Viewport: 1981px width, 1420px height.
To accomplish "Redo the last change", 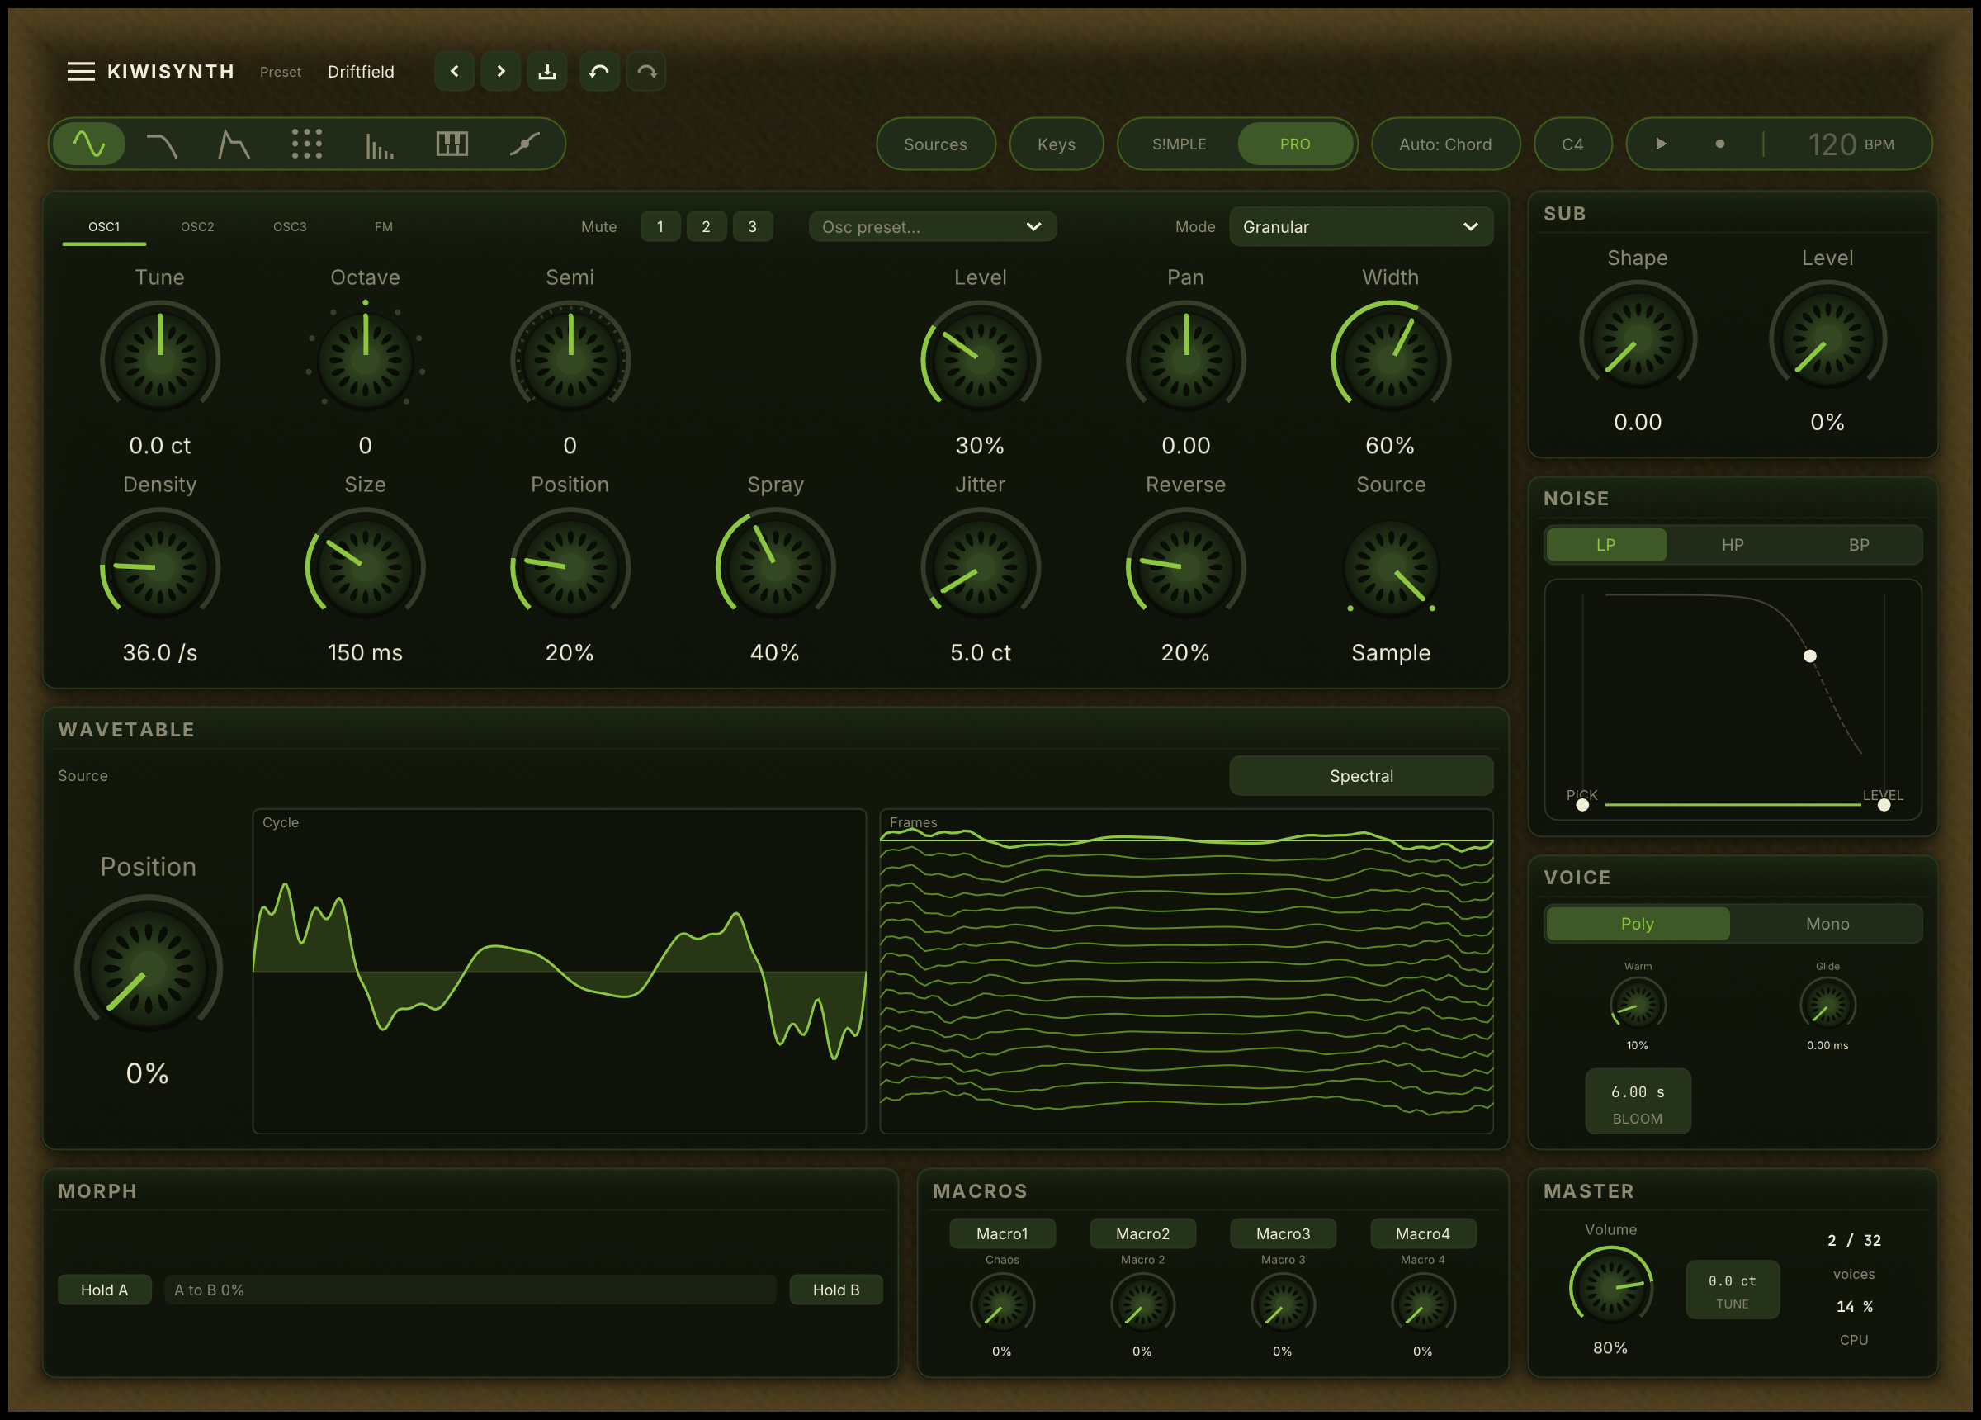I will tap(646, 72).
